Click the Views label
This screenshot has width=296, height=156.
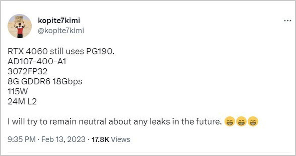tap(120, 139)
